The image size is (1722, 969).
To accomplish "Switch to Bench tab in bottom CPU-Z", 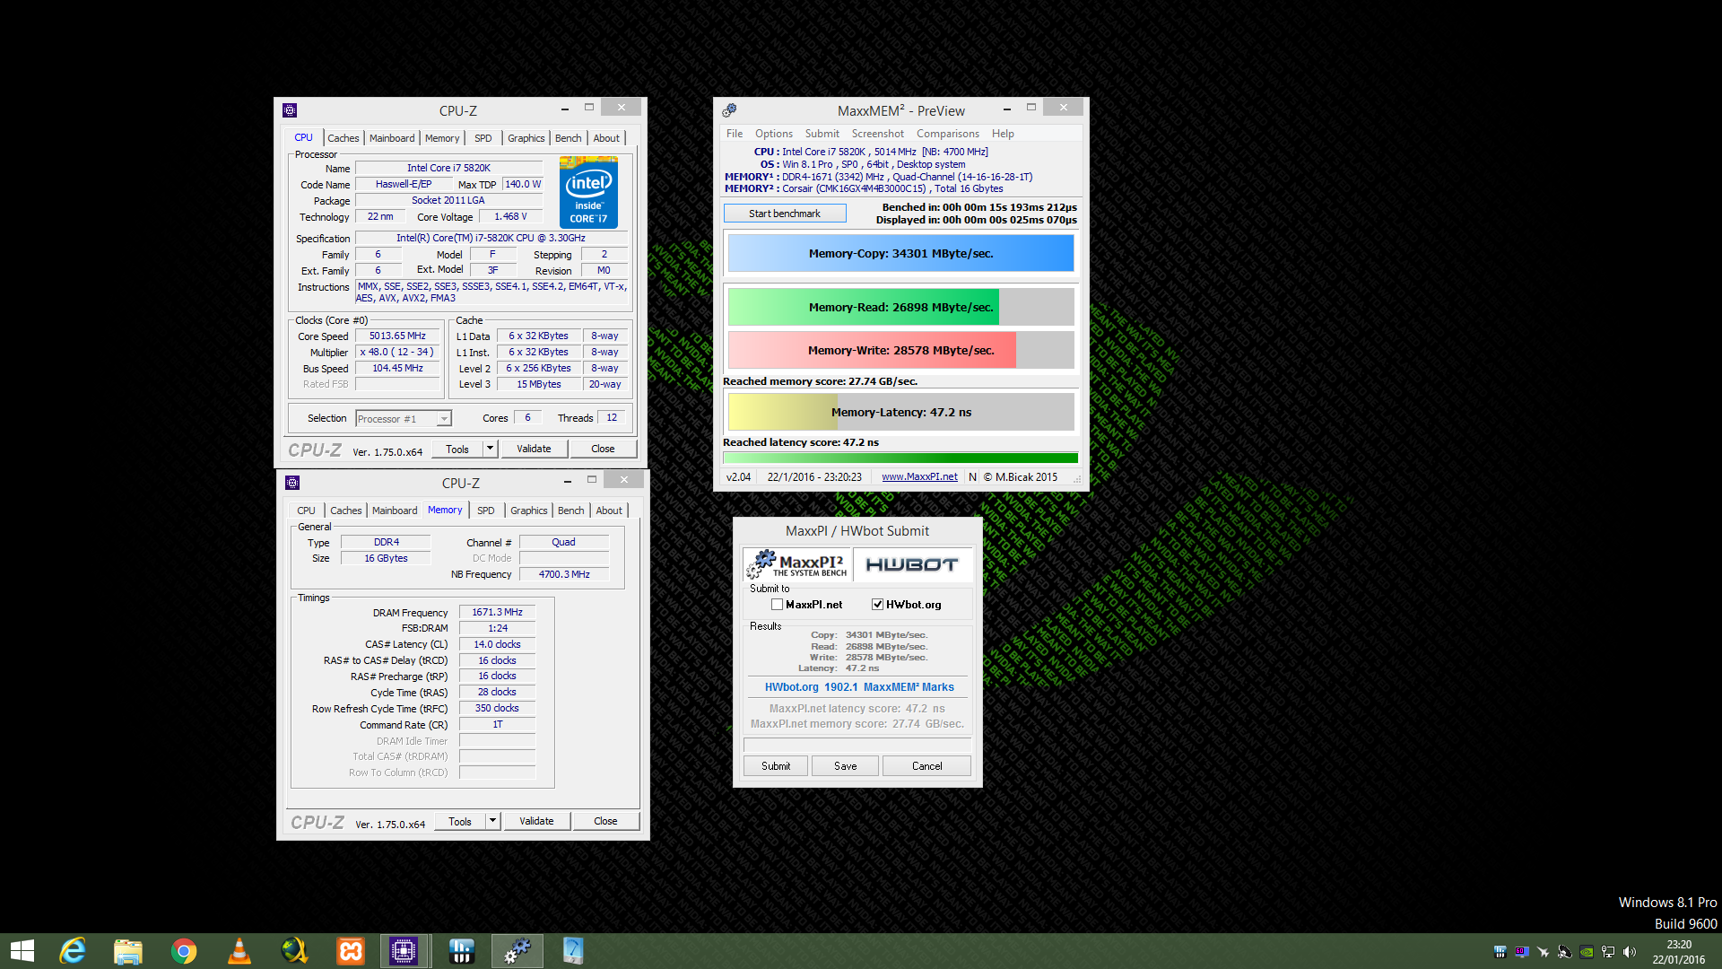I will tap(570, 511).
